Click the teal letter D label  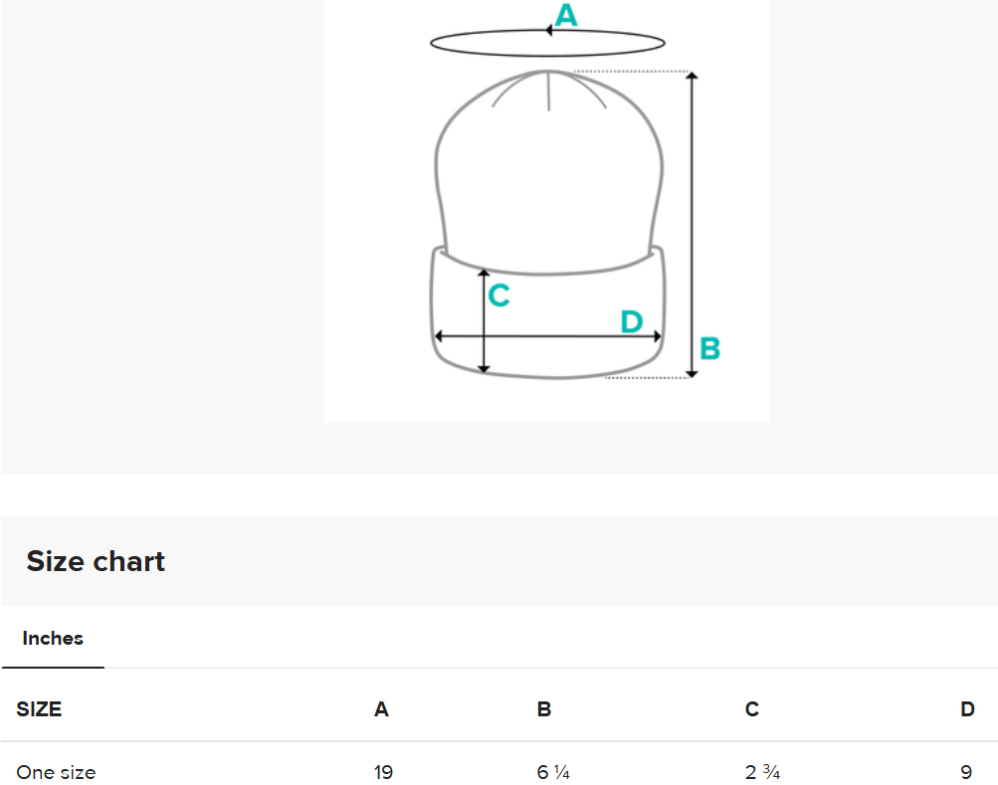coord(632,322)
